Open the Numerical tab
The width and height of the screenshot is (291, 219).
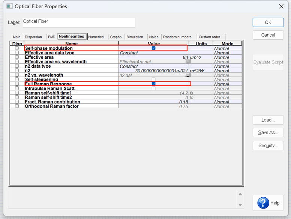[x=96, y=37]
